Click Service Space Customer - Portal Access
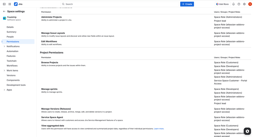 point(230,82)
